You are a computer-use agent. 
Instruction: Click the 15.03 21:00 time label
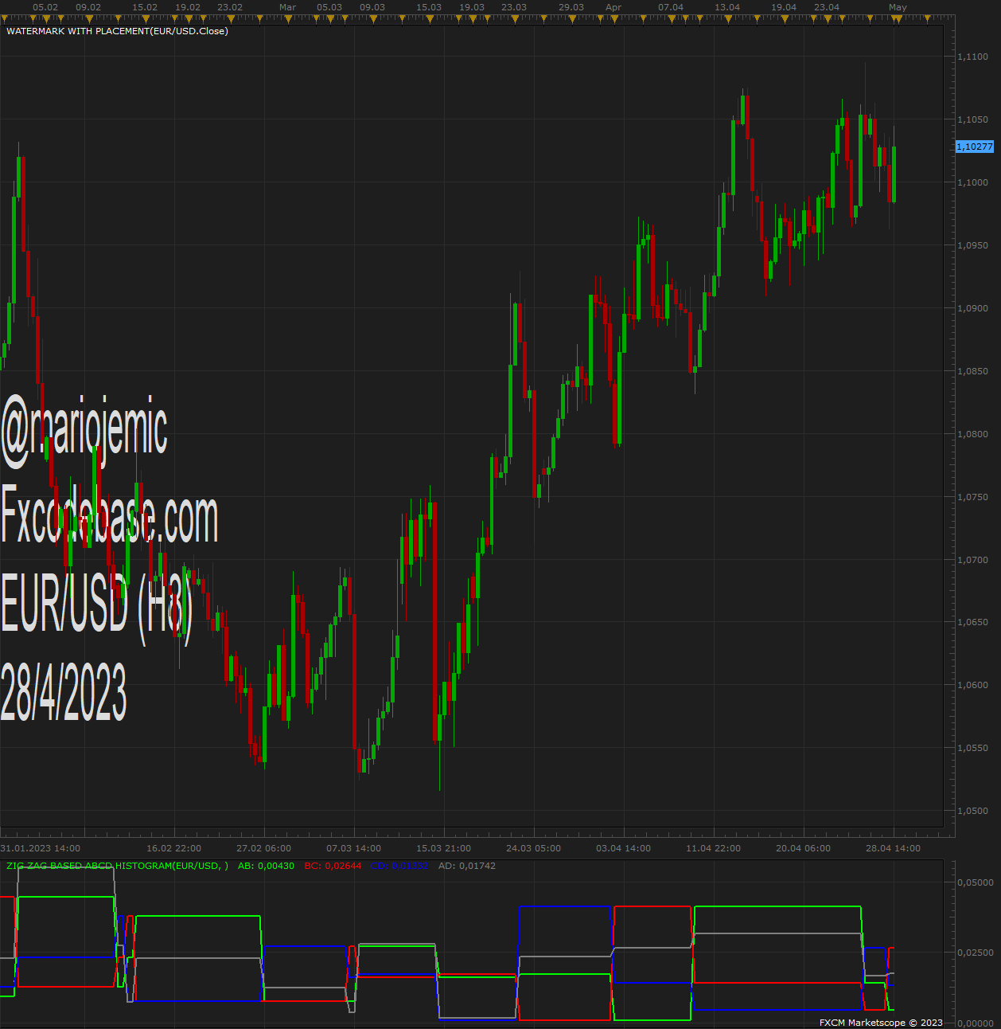pyautogui.click(x=444, y=848)
